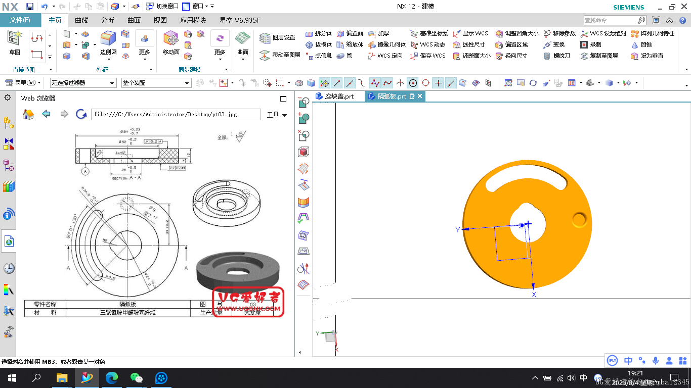
Task: Open the History clock tab in resource bar
Action: [x=9, y=268]
